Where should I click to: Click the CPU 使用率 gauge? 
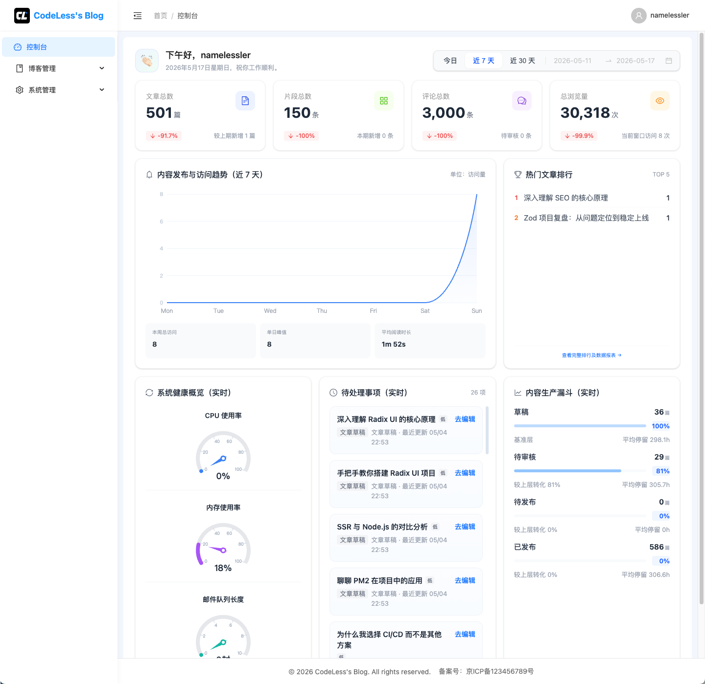point(223,455)
